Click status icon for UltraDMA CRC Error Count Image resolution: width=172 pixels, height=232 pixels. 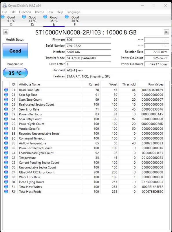[6, 172]
